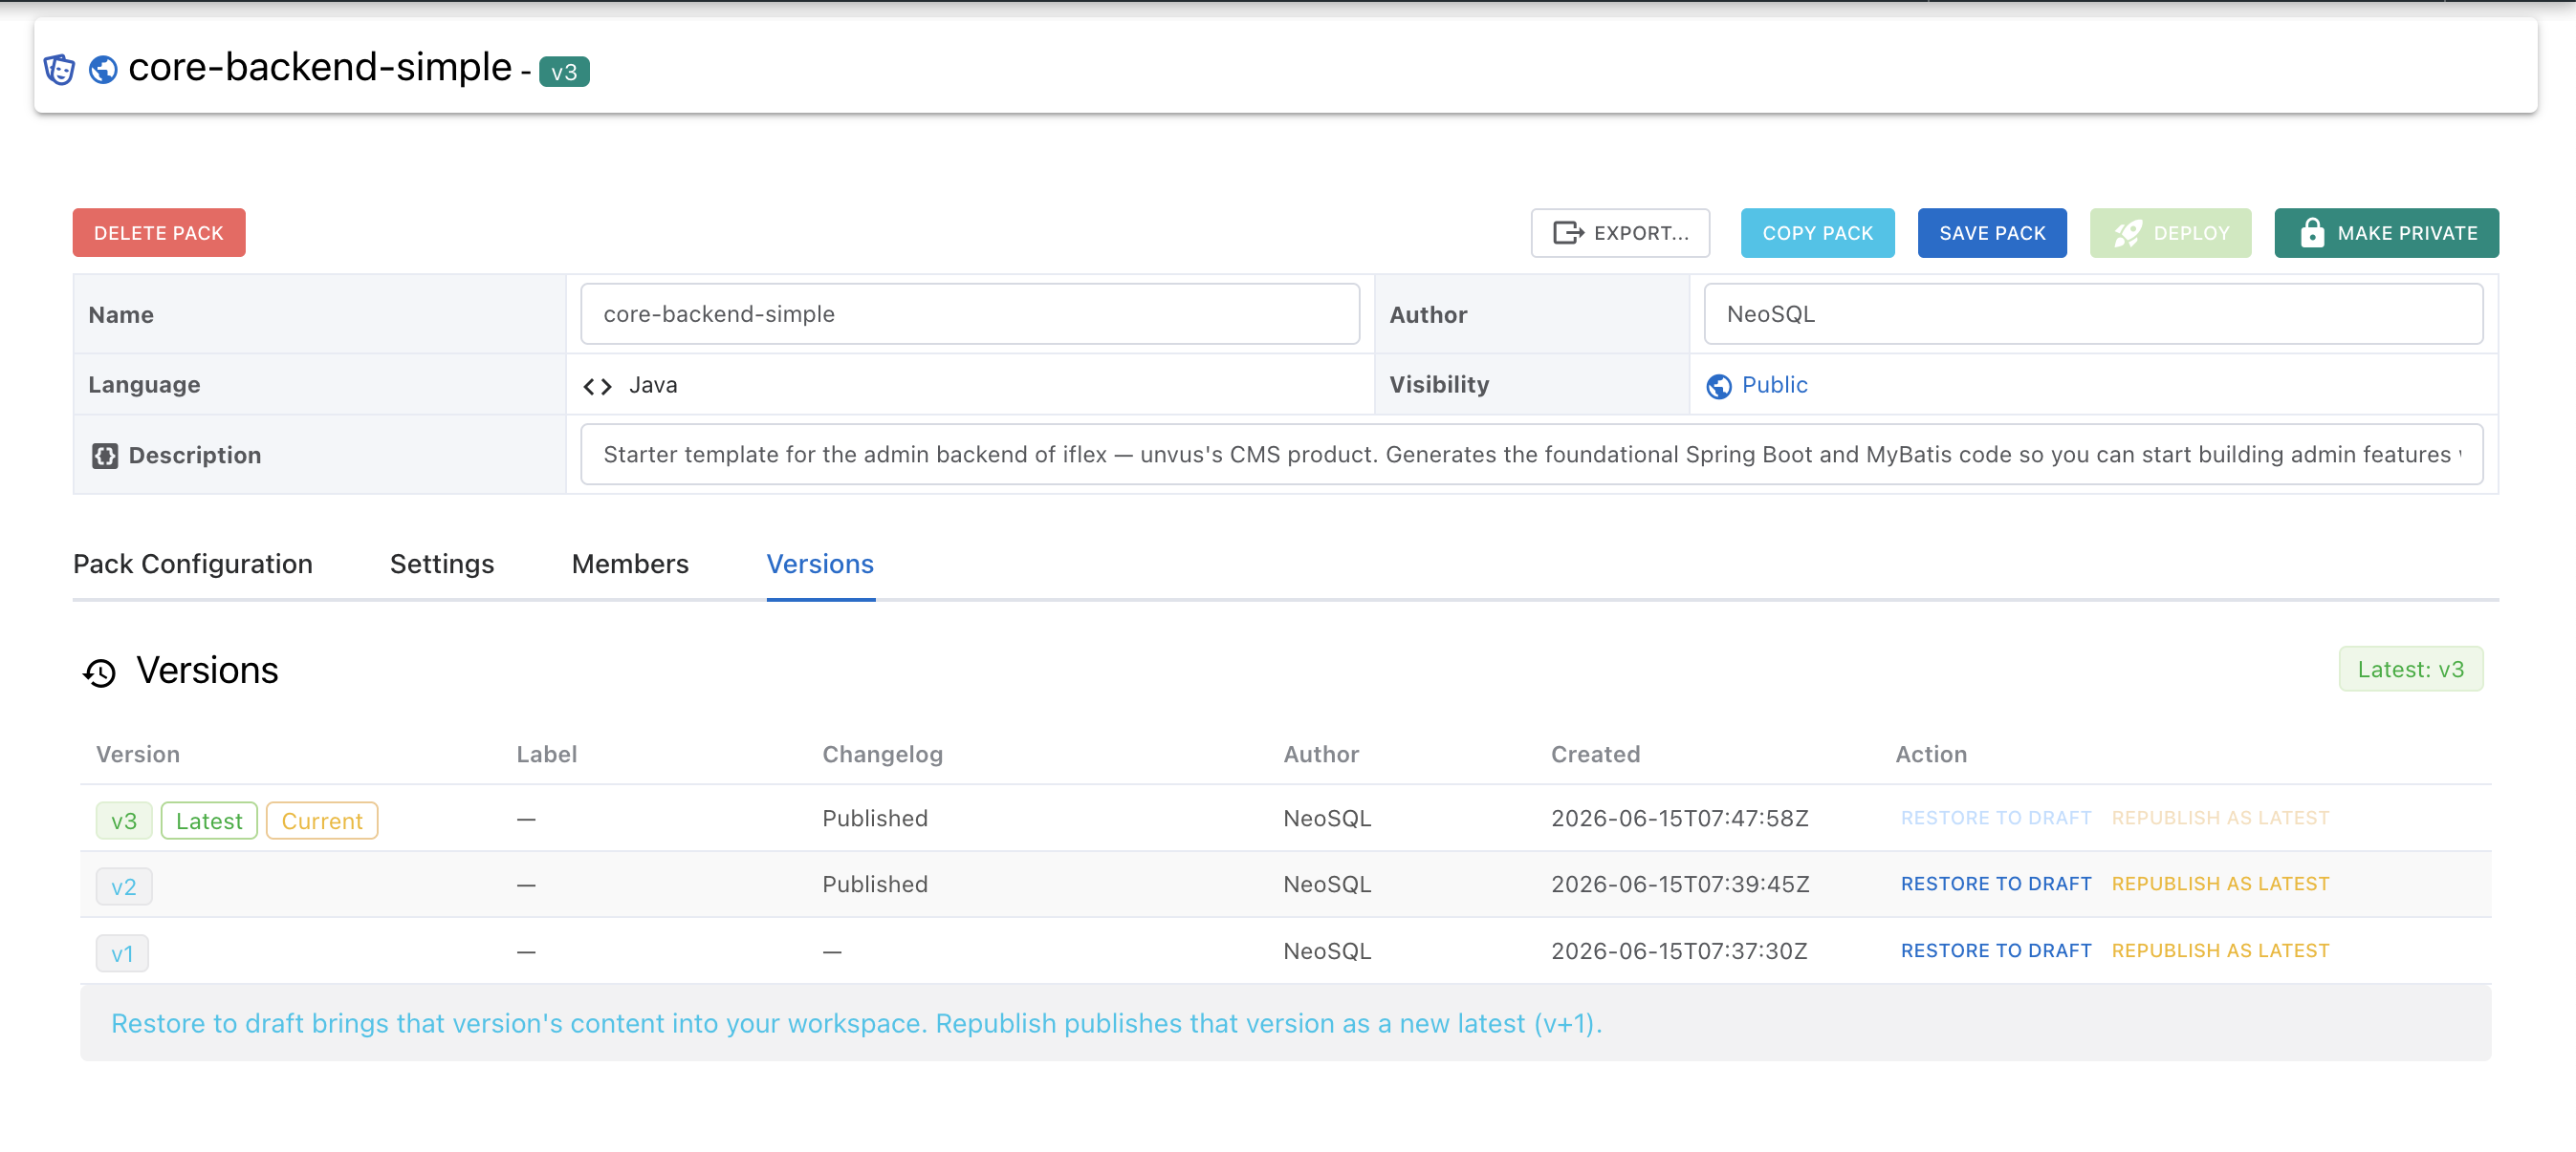The height and width of the screenshot is (1152, 2576).
Task: Click the globe icon beside Public visibility
Action: tap(1718, 386)
